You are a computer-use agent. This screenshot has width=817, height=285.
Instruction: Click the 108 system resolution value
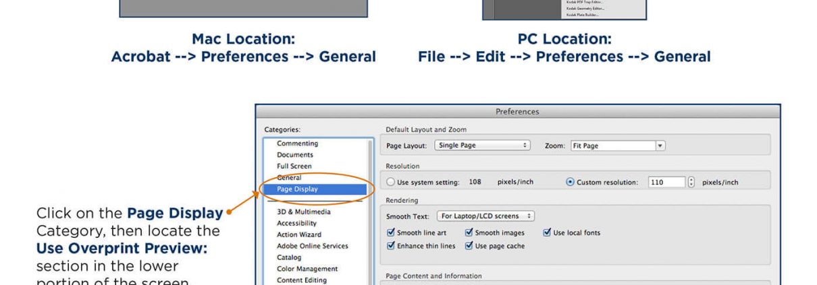point(475,182)
